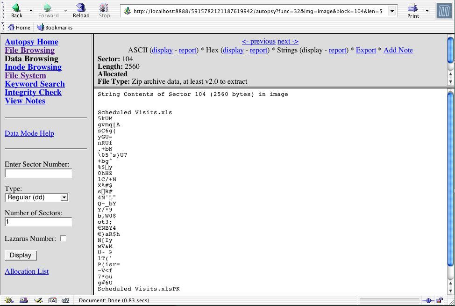
Task: Click the Print toolbar icon
Action: [412, 10]
